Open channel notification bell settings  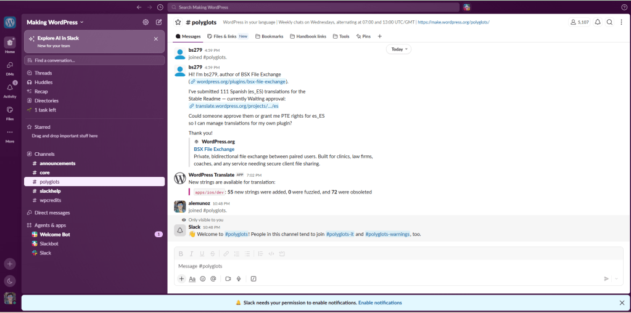point(598,22)
